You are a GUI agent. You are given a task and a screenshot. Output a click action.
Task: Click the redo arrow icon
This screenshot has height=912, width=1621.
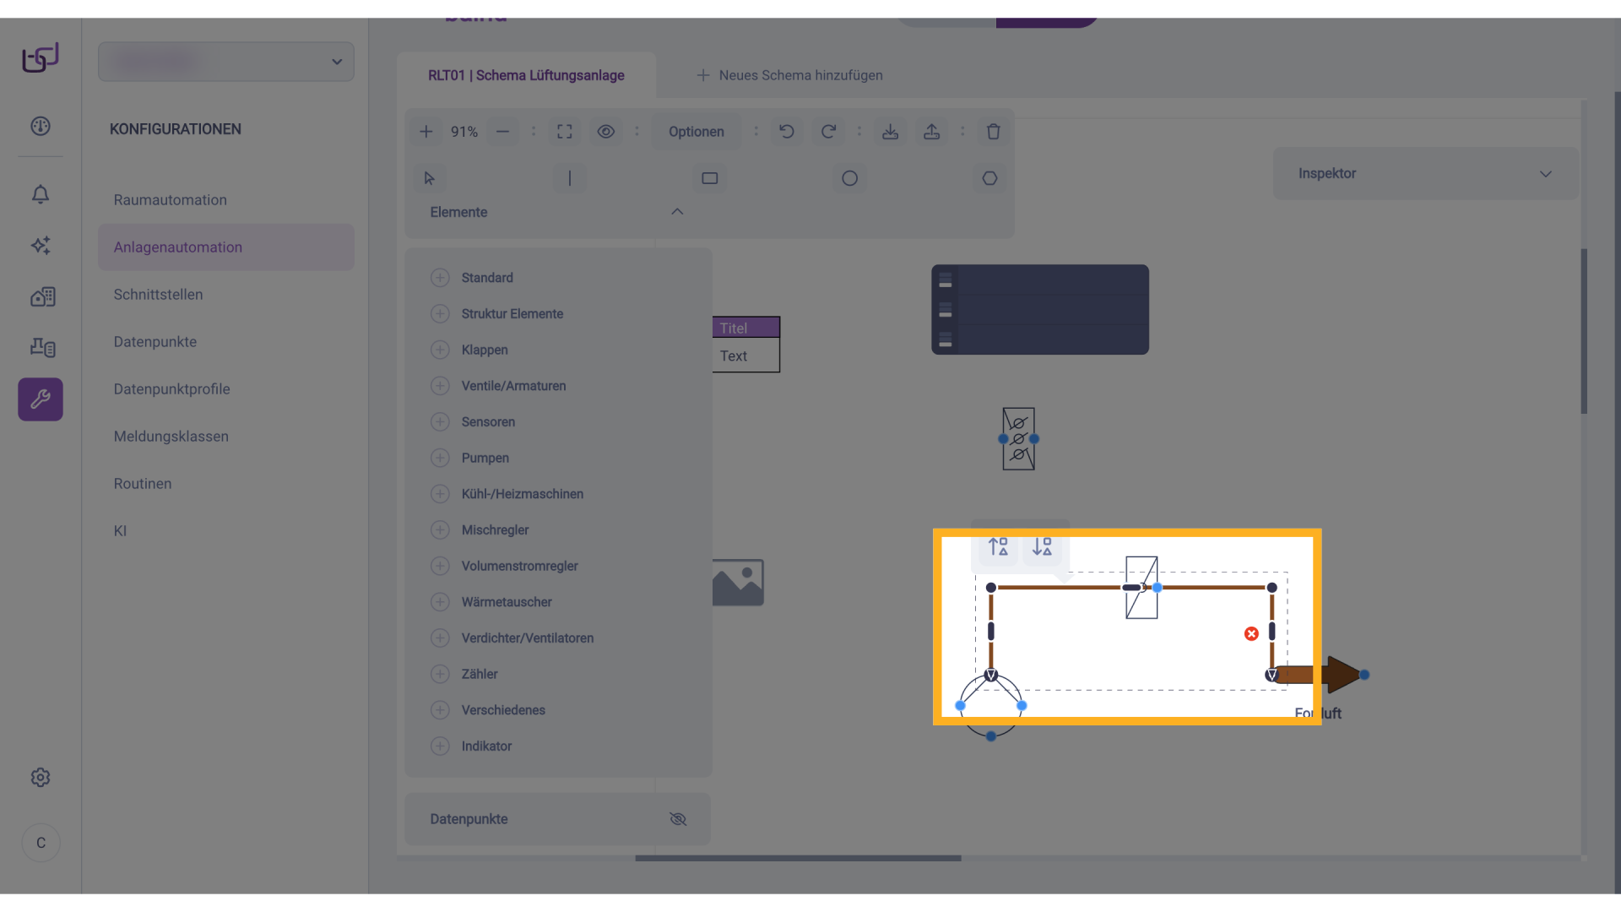coord(828,132)
